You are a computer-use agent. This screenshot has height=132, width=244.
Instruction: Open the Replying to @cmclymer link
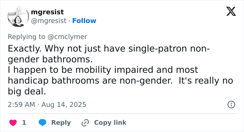coord(47,37)
